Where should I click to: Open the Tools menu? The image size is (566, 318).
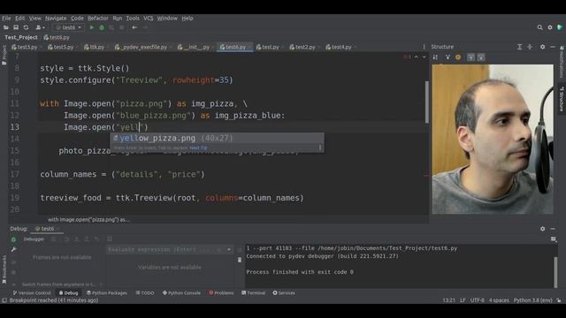coord(133,18)
